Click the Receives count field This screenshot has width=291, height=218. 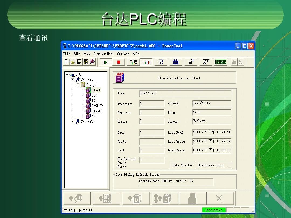[152, 112]
